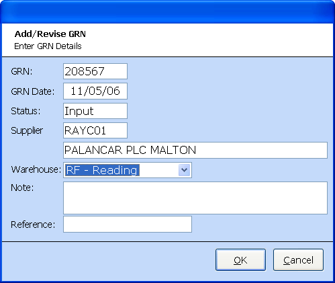
Task: Click the 'Add/Revise GRN' heading
Action: 50,34
